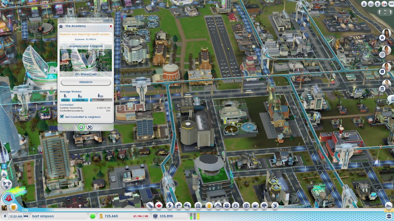394x221 pixels.
Task: Open the top-right medal achievements icon
Action: (364, 4)
